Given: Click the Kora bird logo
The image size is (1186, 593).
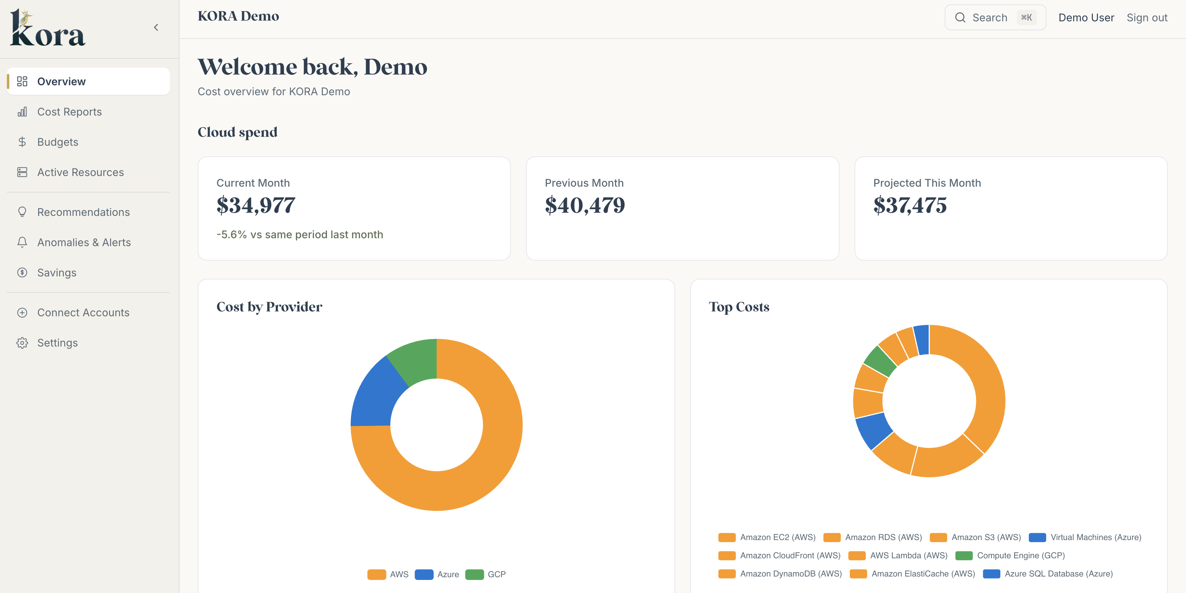Looking at the screenshot, I should (x=47, y=28).
